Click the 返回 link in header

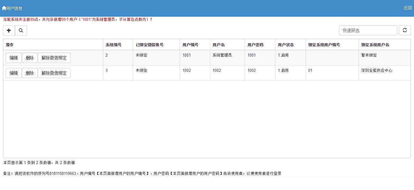(407, 8)
